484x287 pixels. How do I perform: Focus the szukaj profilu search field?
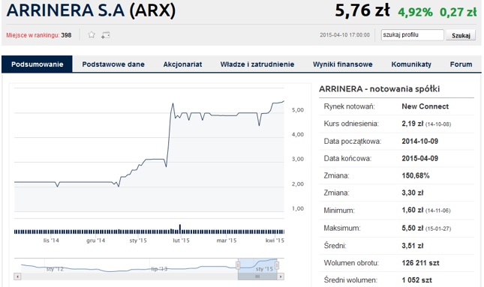tap(413, 34)
